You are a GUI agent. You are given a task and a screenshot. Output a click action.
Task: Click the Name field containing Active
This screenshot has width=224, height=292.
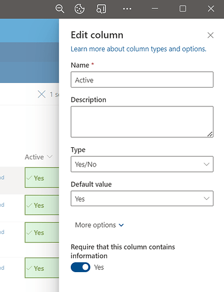142,79
